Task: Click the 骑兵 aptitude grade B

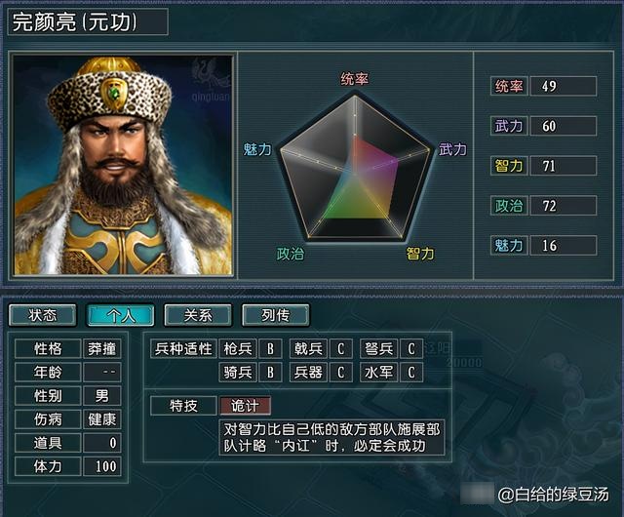Action: tap(271, 373)
